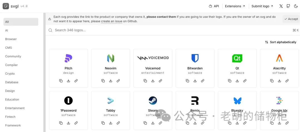Viewport: 300px width, 132px height.
Task: Click the svgl logo icon
Action: (x=6, y=6)
